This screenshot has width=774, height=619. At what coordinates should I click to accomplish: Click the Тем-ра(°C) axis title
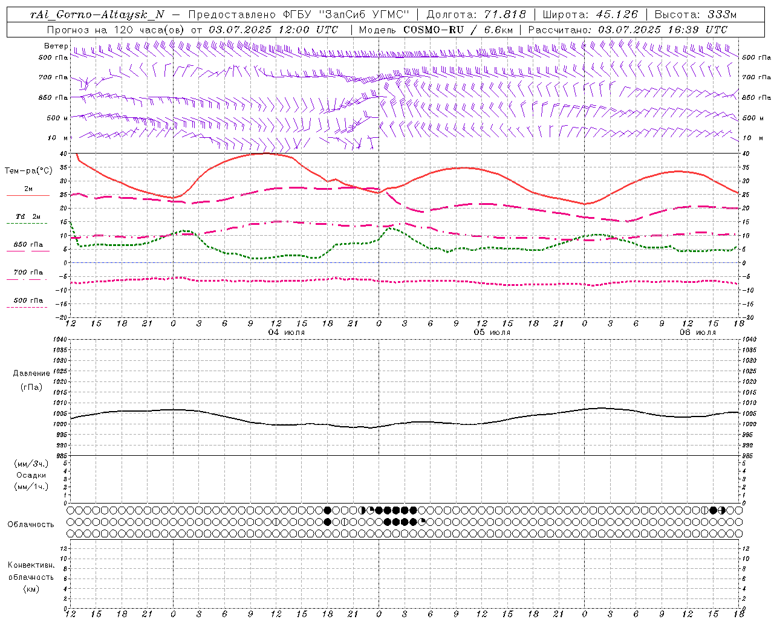[28, 171]
